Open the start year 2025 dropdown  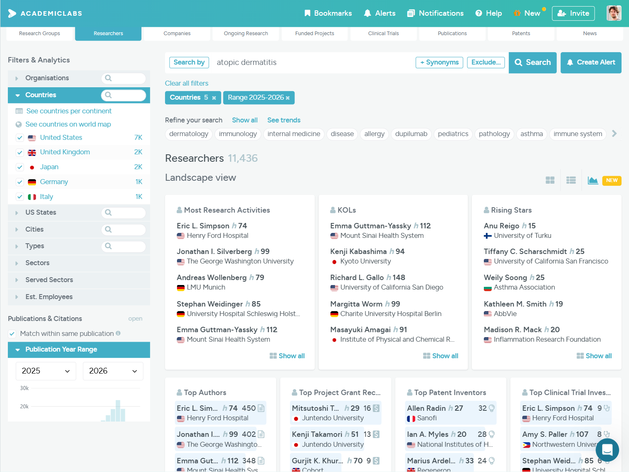[x=46, y=371]
